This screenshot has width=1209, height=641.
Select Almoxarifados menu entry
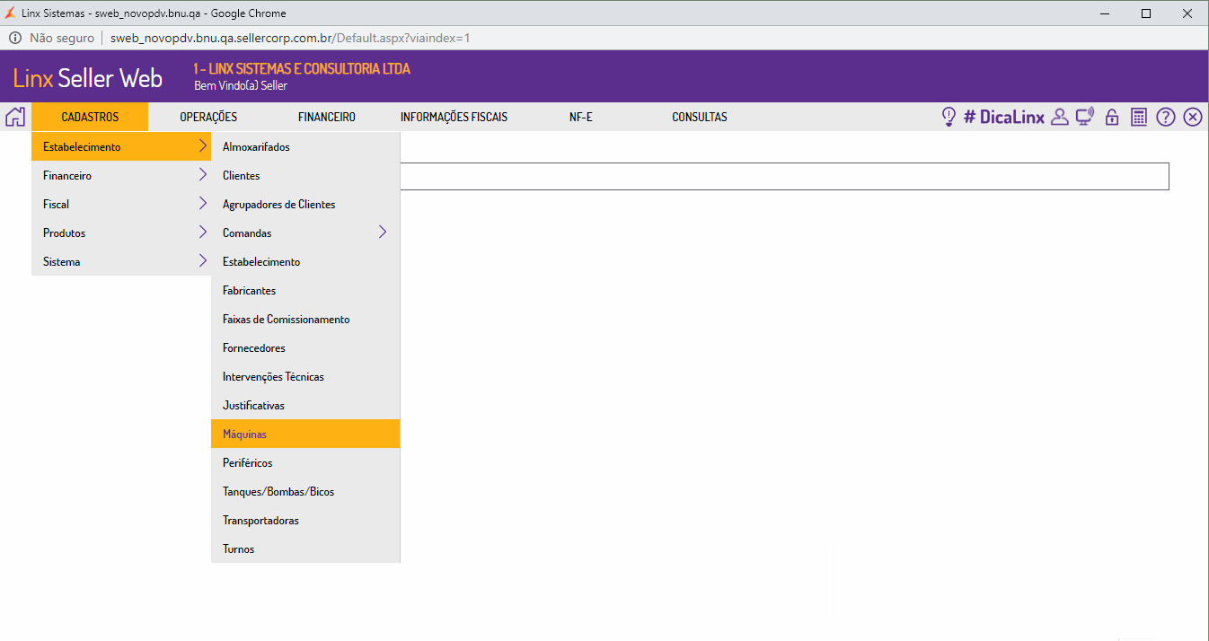point(305,146)
